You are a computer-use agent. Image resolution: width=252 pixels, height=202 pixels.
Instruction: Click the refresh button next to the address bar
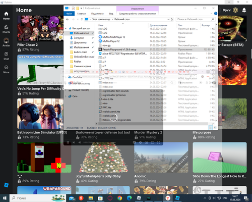point(172,19)
